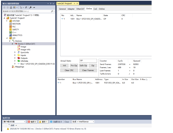The width and height of the screenshot is (173, 133).
Task: Click the warning triangle icon on the Frame missed row
Action: click(x=8, y=129)
